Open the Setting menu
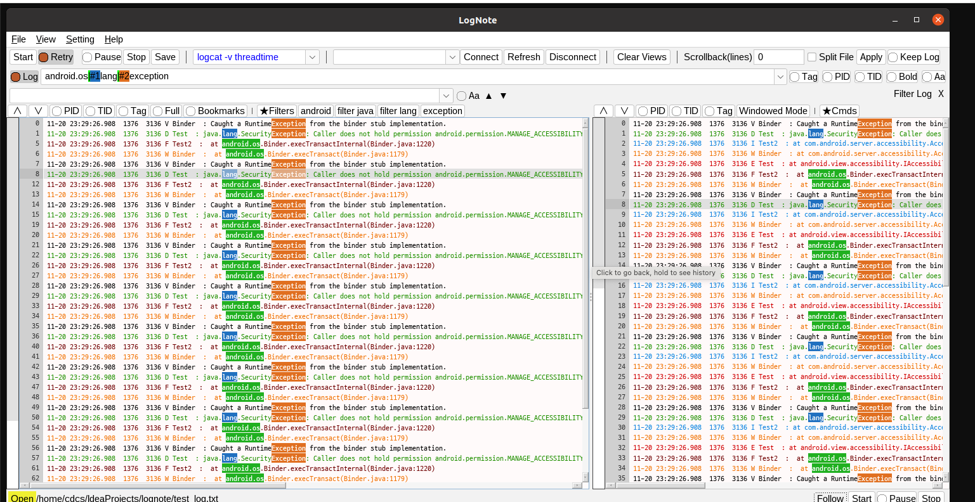This screenshot has width=975, height=502. 80,39
